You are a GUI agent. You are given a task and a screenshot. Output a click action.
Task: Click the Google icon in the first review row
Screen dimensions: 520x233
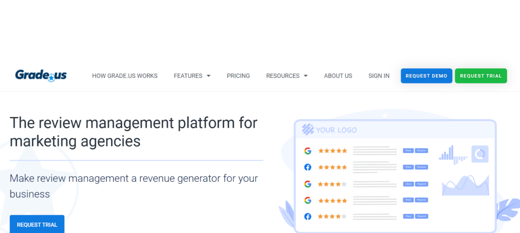coord(308,150)
